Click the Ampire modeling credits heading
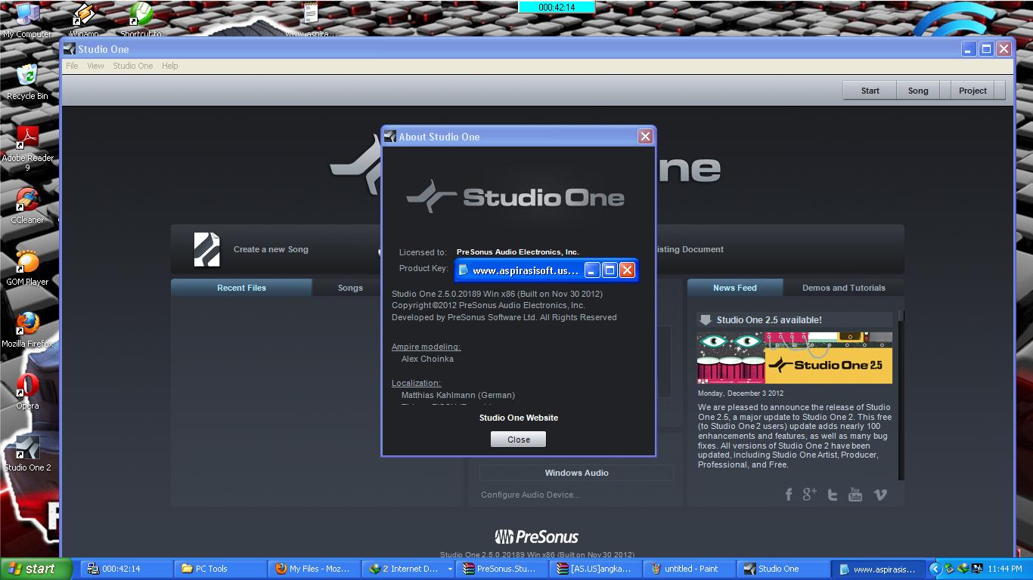The image size is (1033, 580). point(426,347)
